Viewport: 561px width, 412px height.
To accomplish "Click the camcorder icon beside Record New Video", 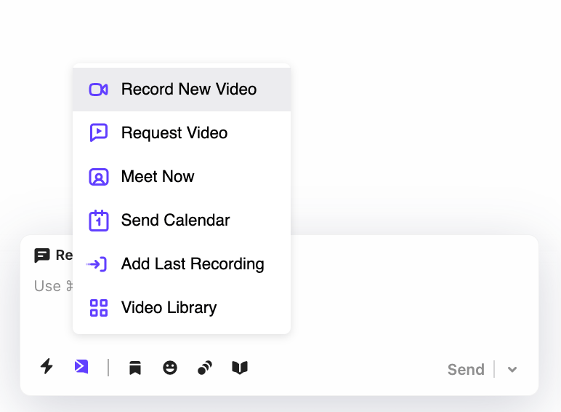I will 98,90.
